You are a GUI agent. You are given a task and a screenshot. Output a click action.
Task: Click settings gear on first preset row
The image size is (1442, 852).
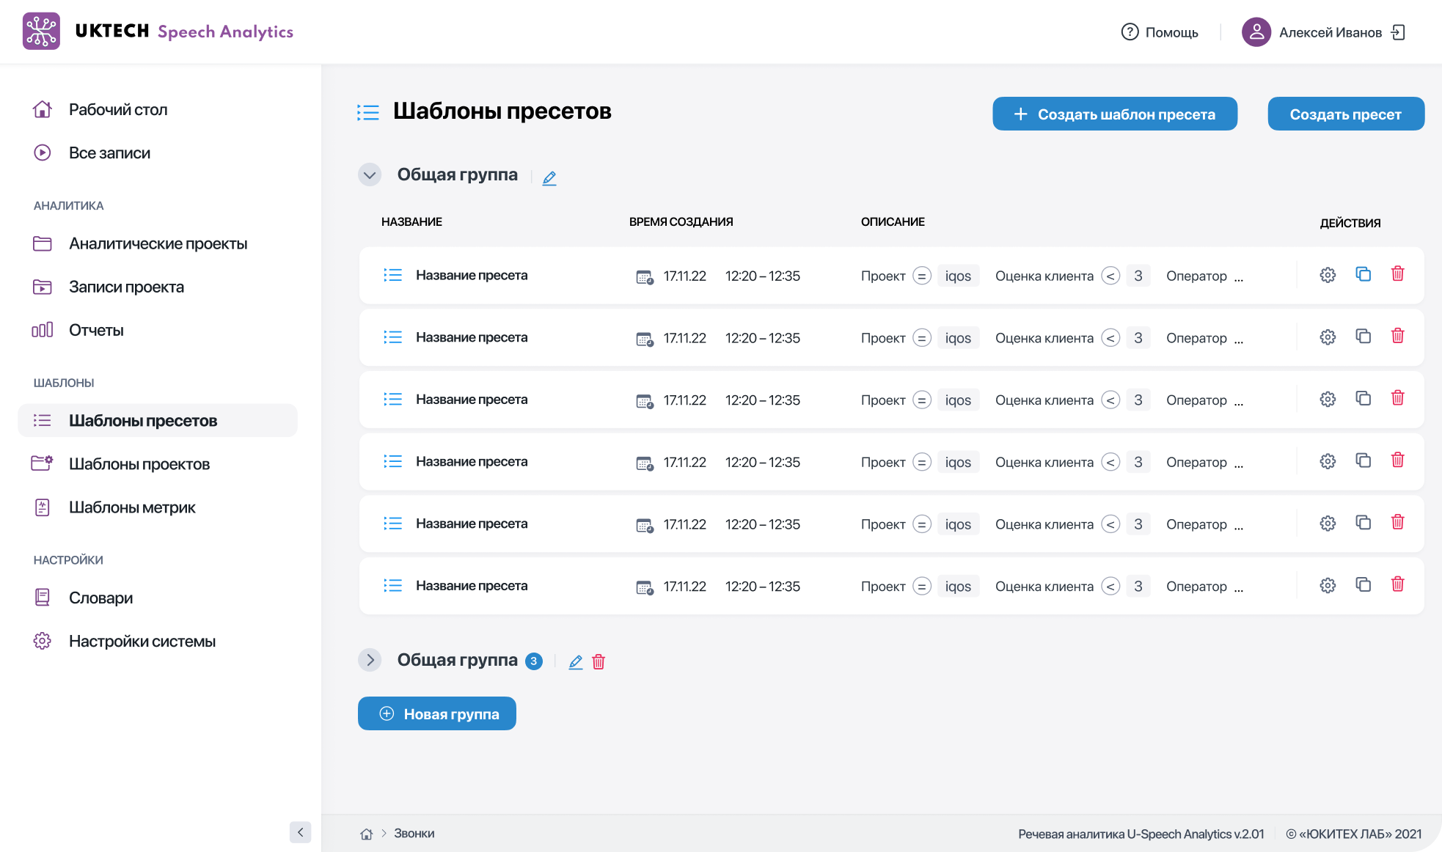(1328, 275)
